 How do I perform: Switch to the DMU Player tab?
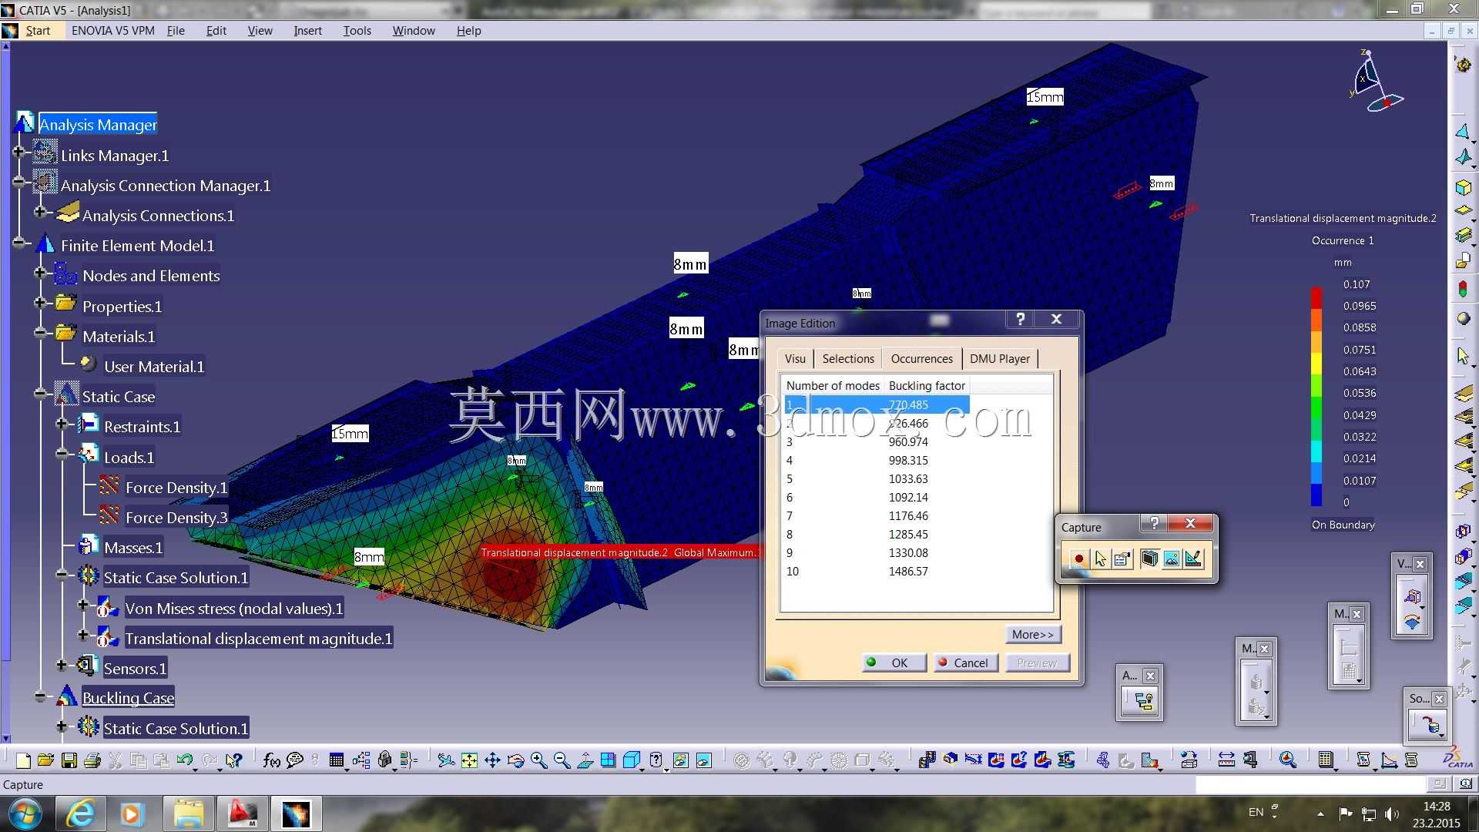pyautogui.click(x=1000, y=359)
